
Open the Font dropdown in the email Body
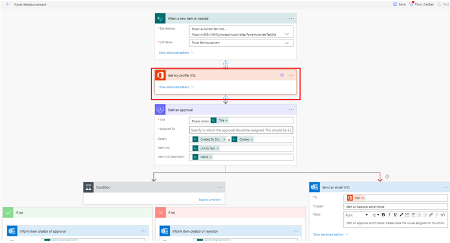[357, 215]
